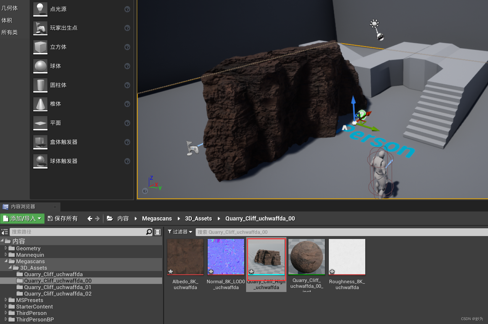Go forward in content browser history

pos(97,219)
